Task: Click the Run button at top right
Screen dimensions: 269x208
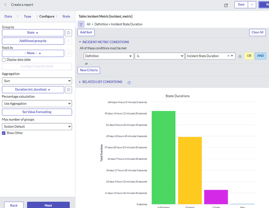Action: 264,5
